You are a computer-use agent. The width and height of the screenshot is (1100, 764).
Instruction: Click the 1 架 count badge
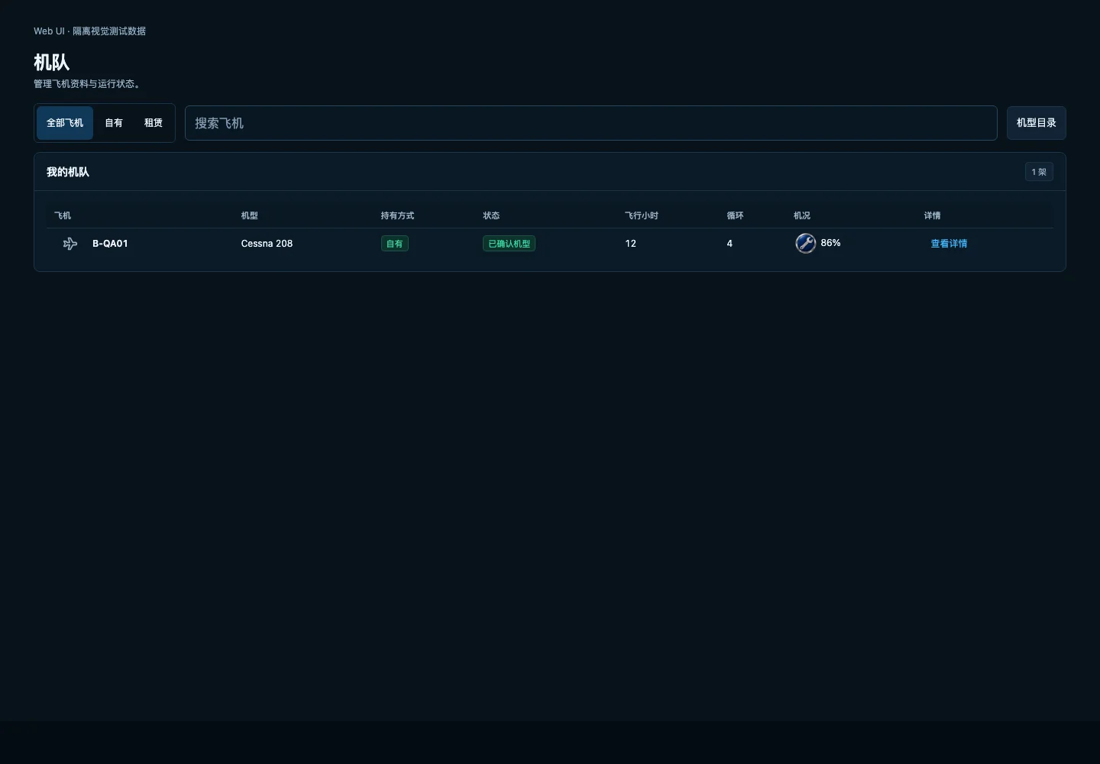[1039, 172]
